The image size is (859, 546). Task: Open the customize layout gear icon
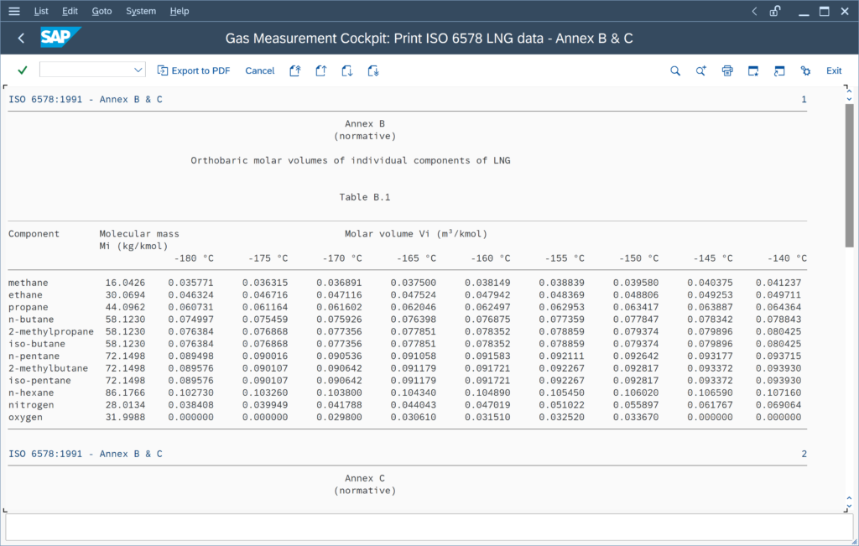(805, 70)
